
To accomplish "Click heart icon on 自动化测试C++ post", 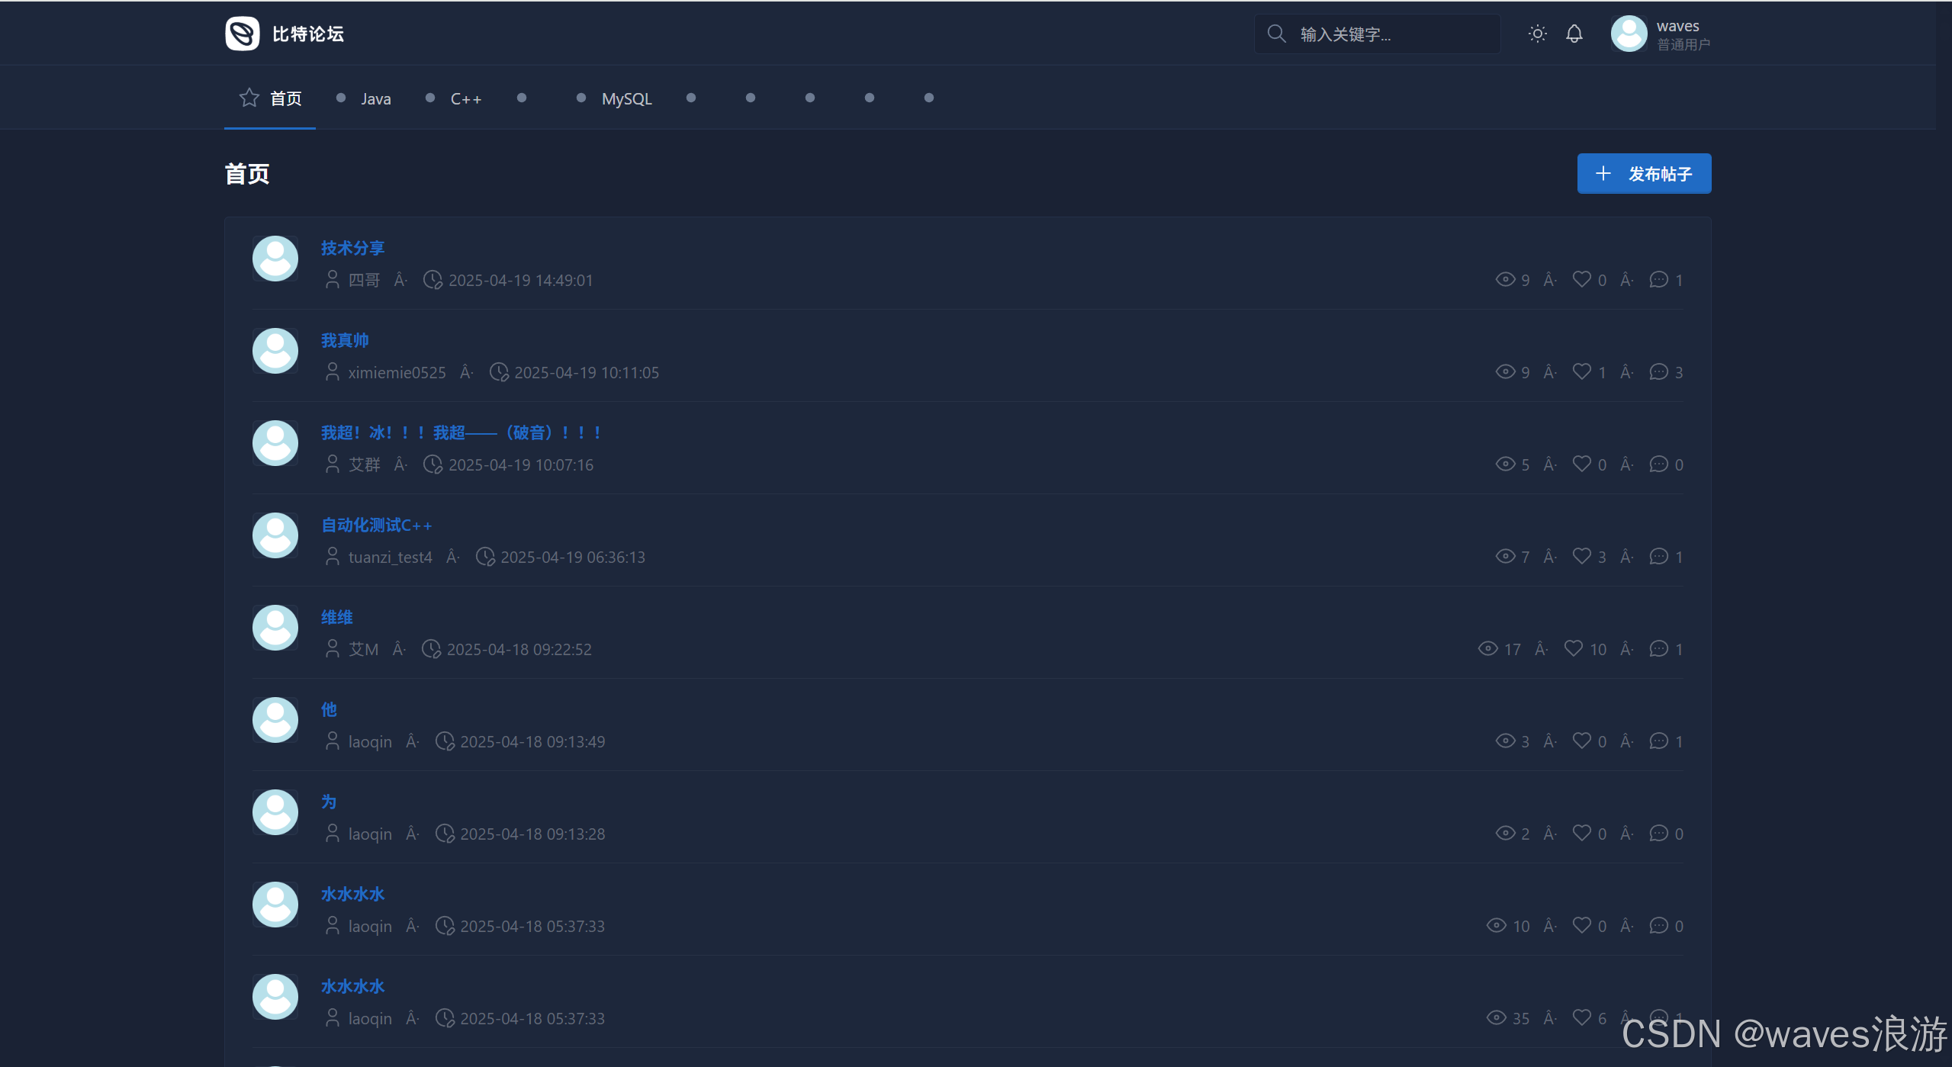I will click(1582, 556).
